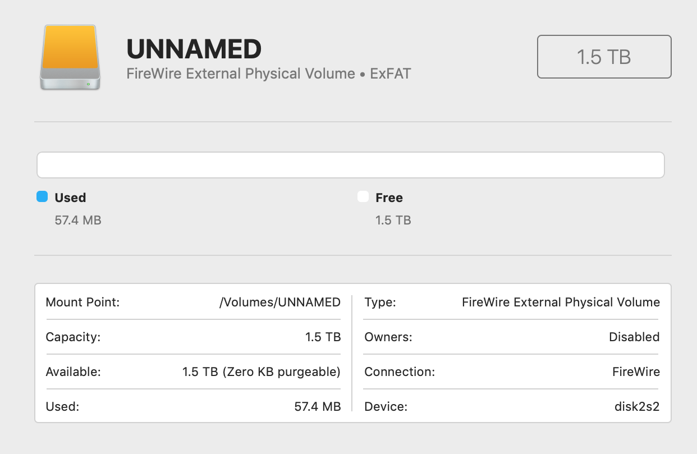
Task: Click the Capacity row value
Action: 323,337
